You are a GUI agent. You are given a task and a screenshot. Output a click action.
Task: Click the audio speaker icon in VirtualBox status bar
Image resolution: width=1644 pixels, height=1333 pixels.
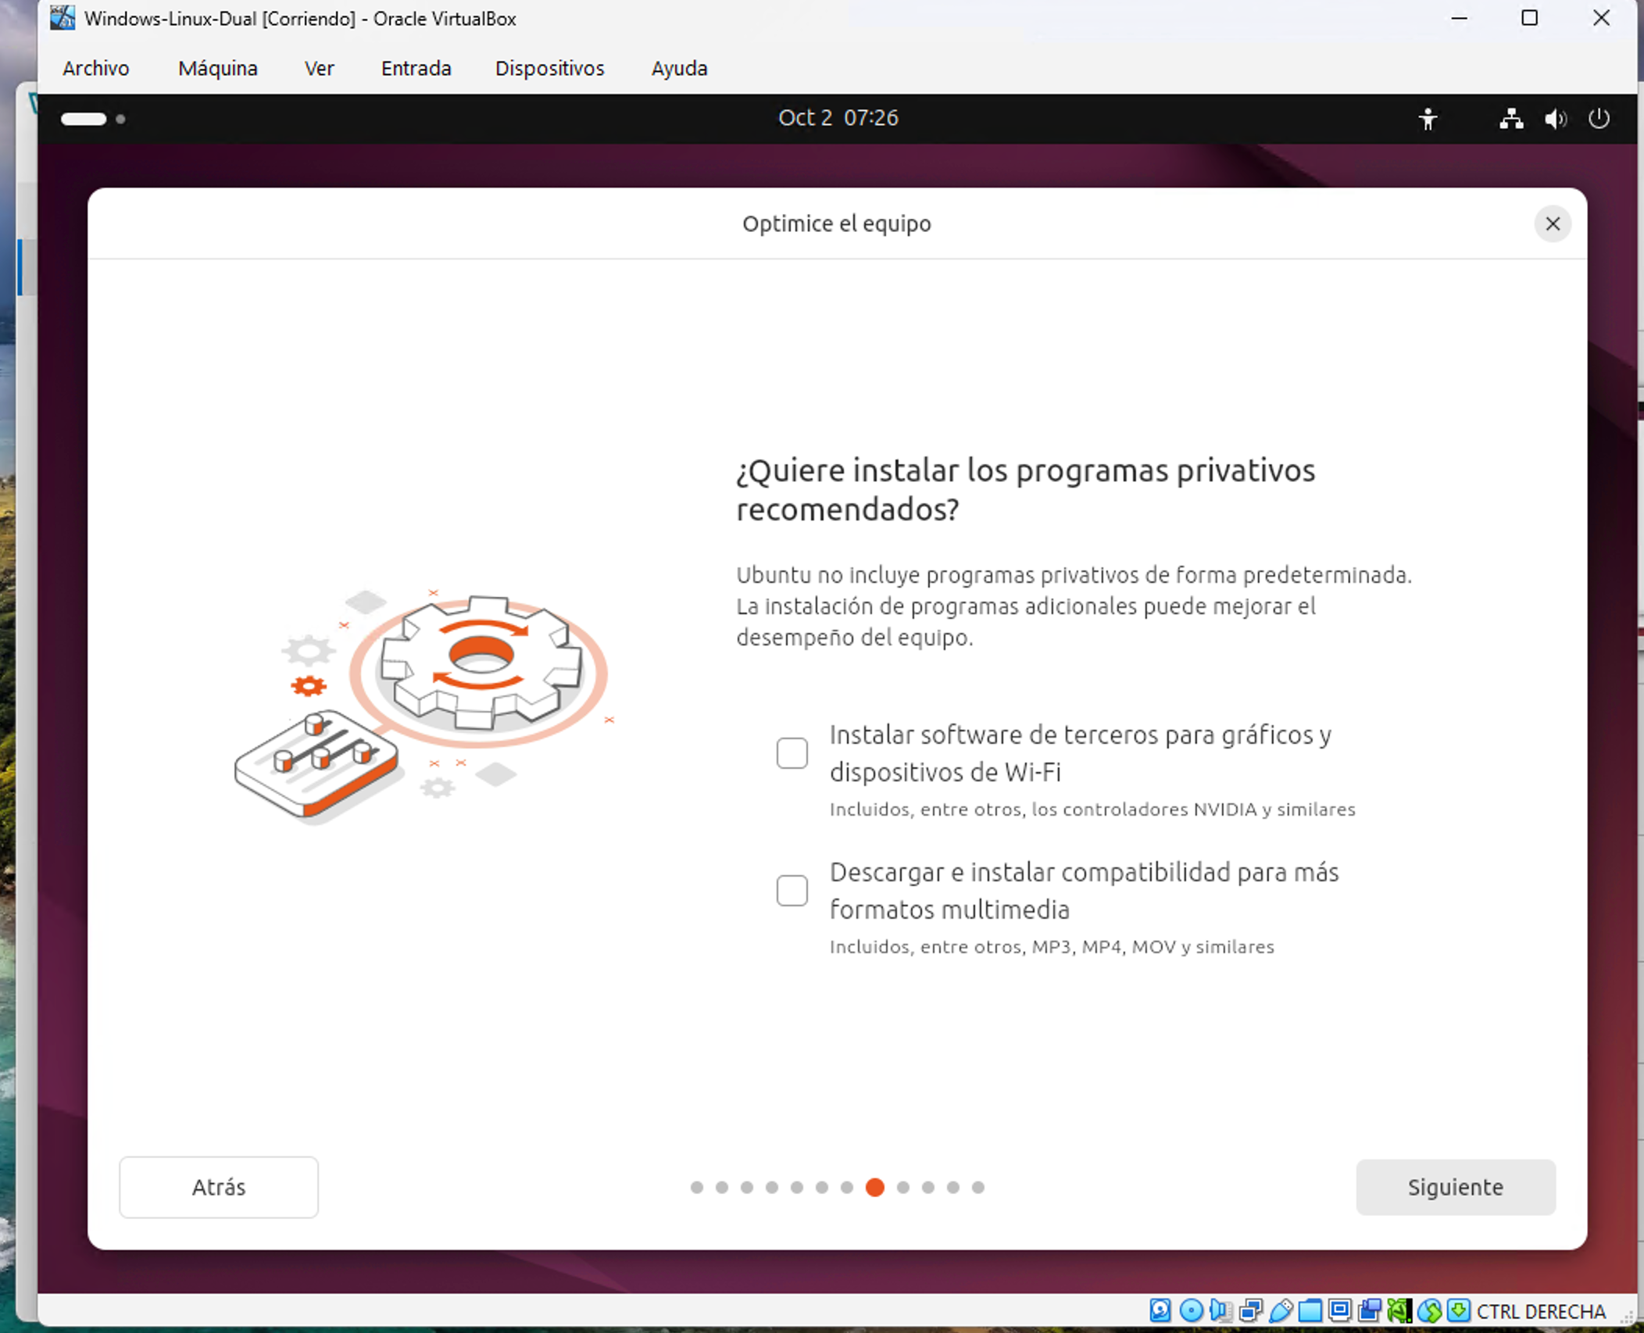pos(1220,1310)
